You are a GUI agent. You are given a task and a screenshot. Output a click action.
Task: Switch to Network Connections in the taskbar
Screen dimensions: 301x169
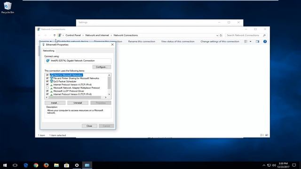(x=87, y=165)
